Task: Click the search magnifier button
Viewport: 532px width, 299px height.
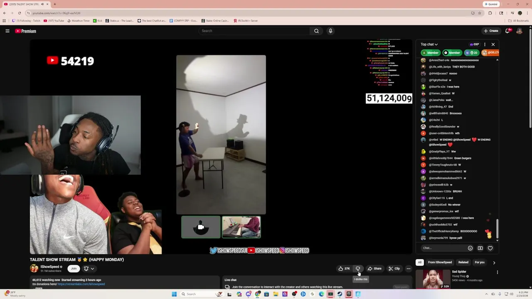Action: pos(316,31)
